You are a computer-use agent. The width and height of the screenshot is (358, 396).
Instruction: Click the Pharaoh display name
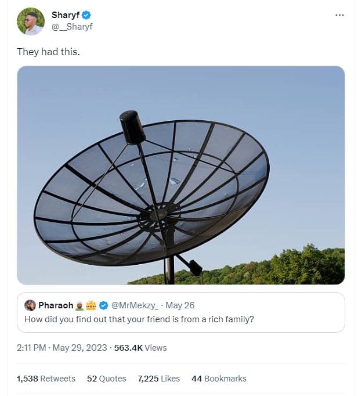(56, 305)
